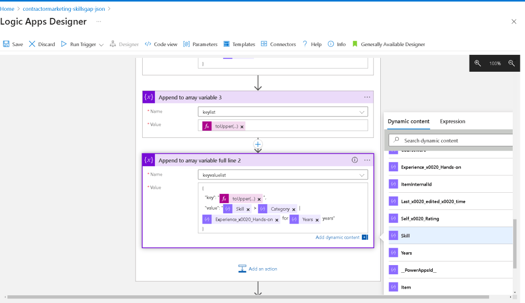Screen dimensions: 525x303
Task: Insert Last_x0020_edited_x0020_time dynamic content
Action: tap(451, 201)
